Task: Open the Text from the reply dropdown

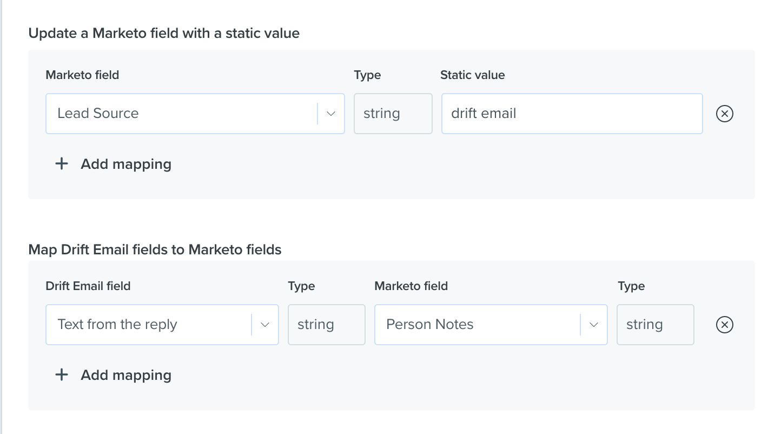Action: (162, 325)
